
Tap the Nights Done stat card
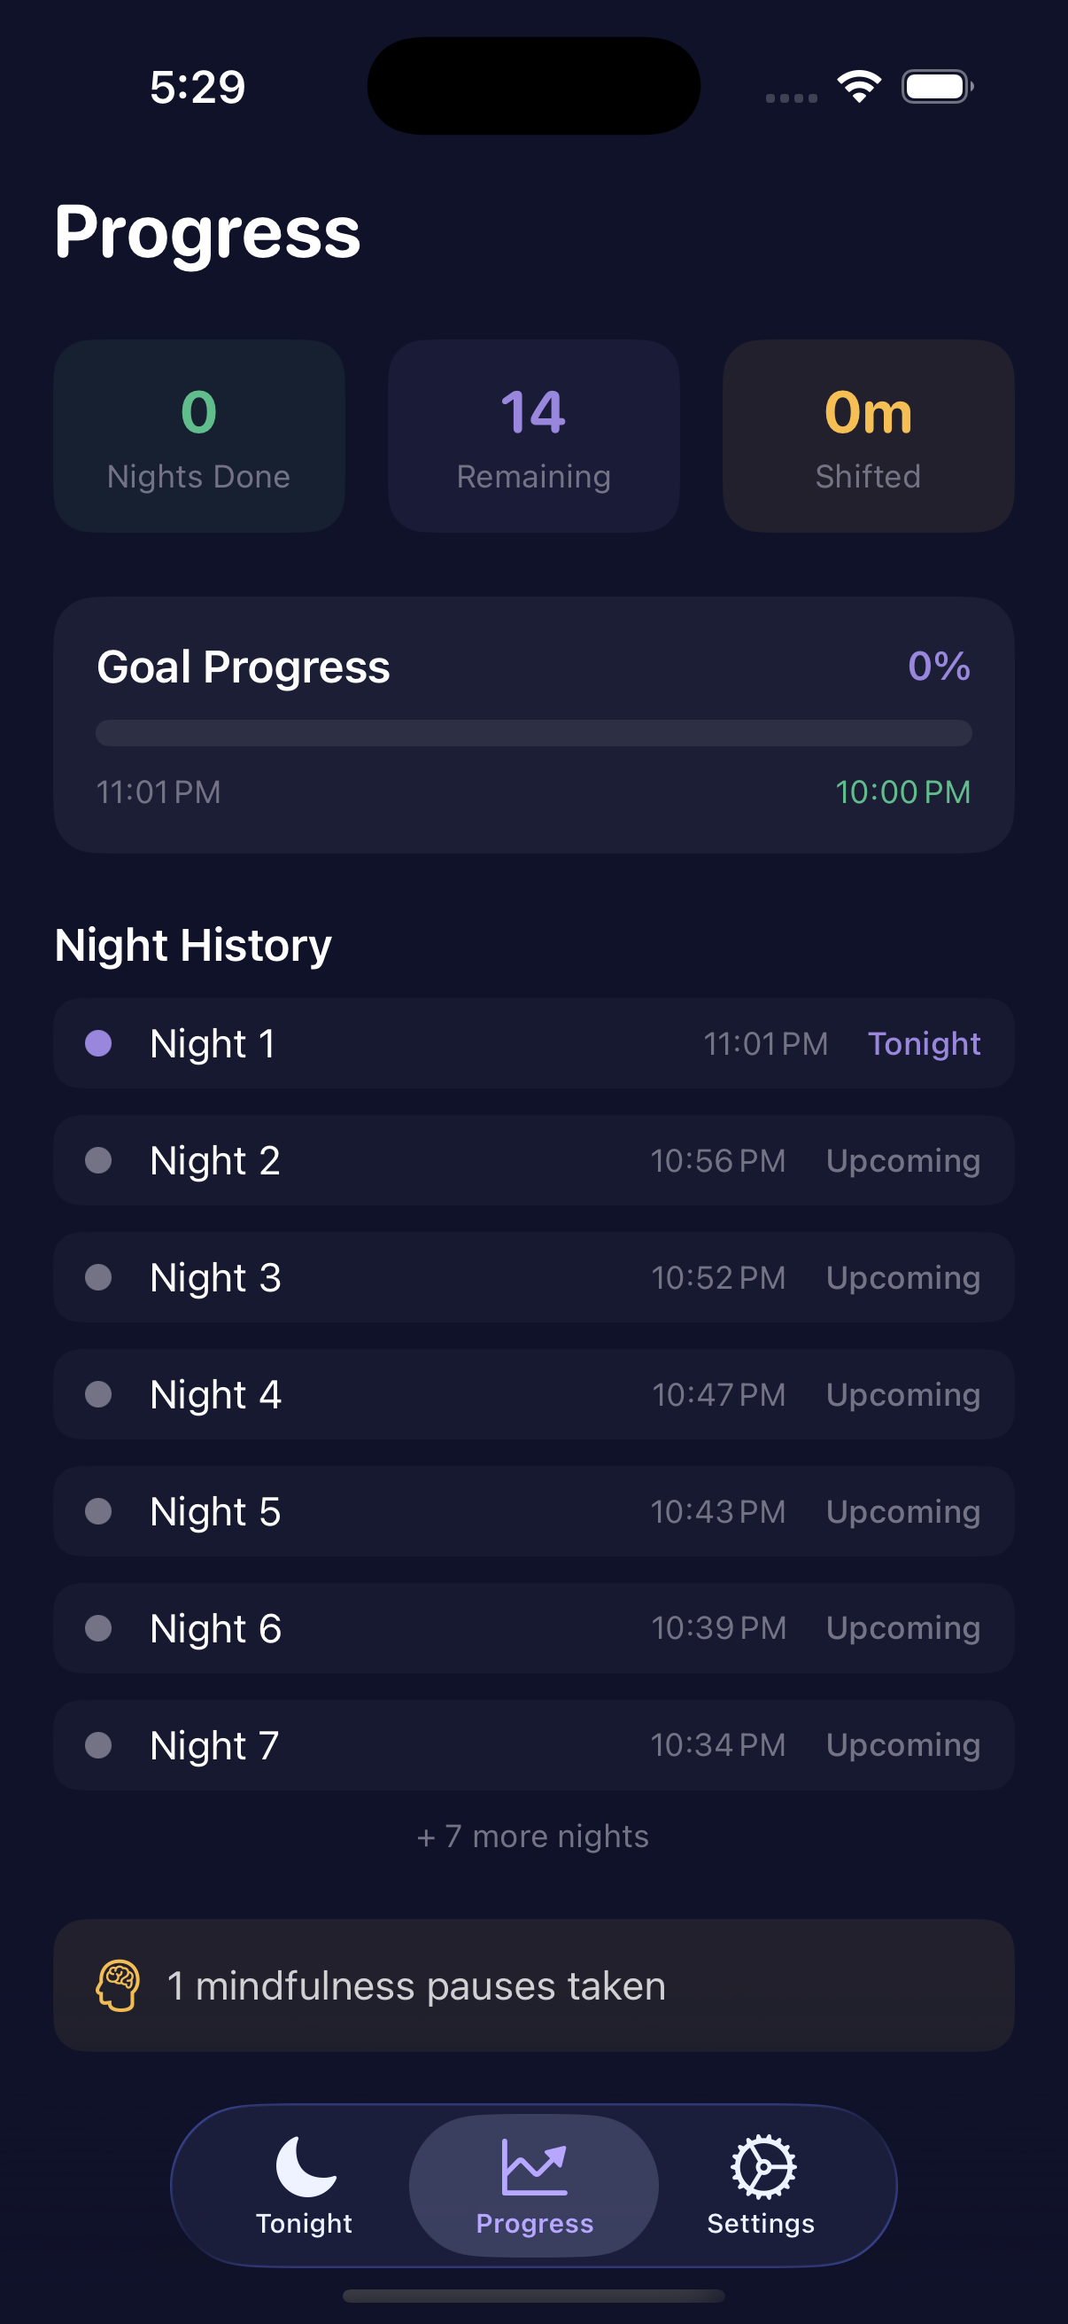(199, 436)
